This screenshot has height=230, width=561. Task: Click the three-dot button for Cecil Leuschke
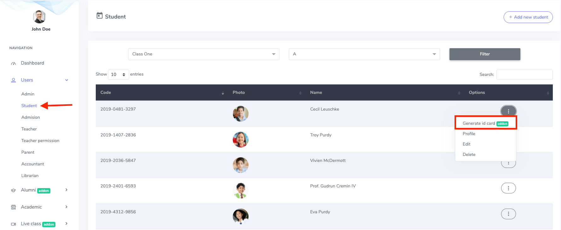pyautogui.click(x=508, y=111)
